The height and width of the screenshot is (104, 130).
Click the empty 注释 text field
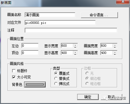tap(71, 30)
